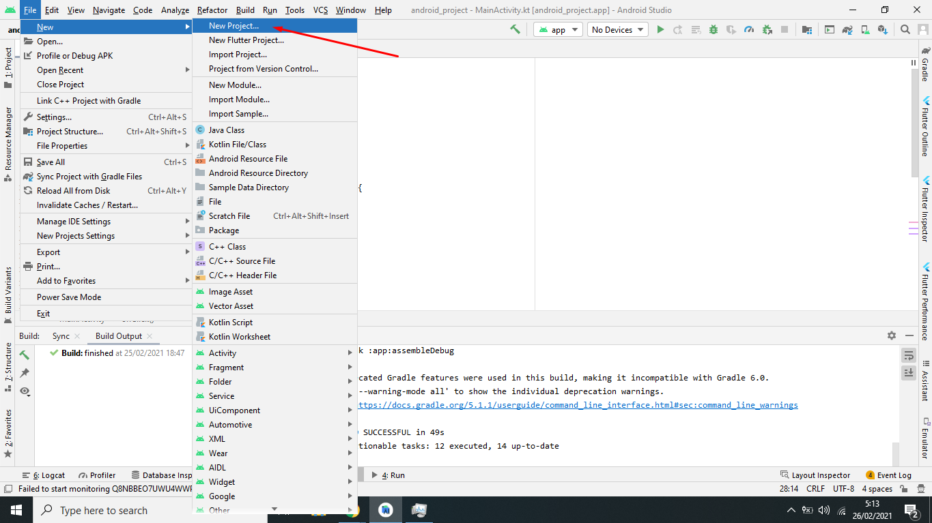Open the Profiler with the gauge icon
This screenshot has width=932, height=523.
click(x=749, y=29)
